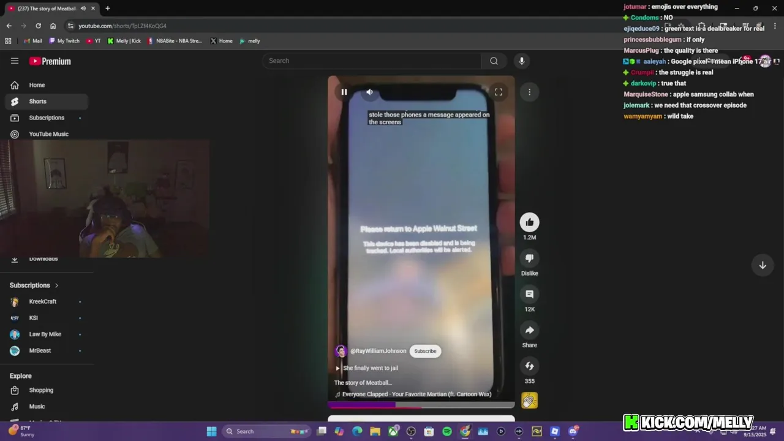
Task: Open the three-dot more options menu
Action: [529, 92]
